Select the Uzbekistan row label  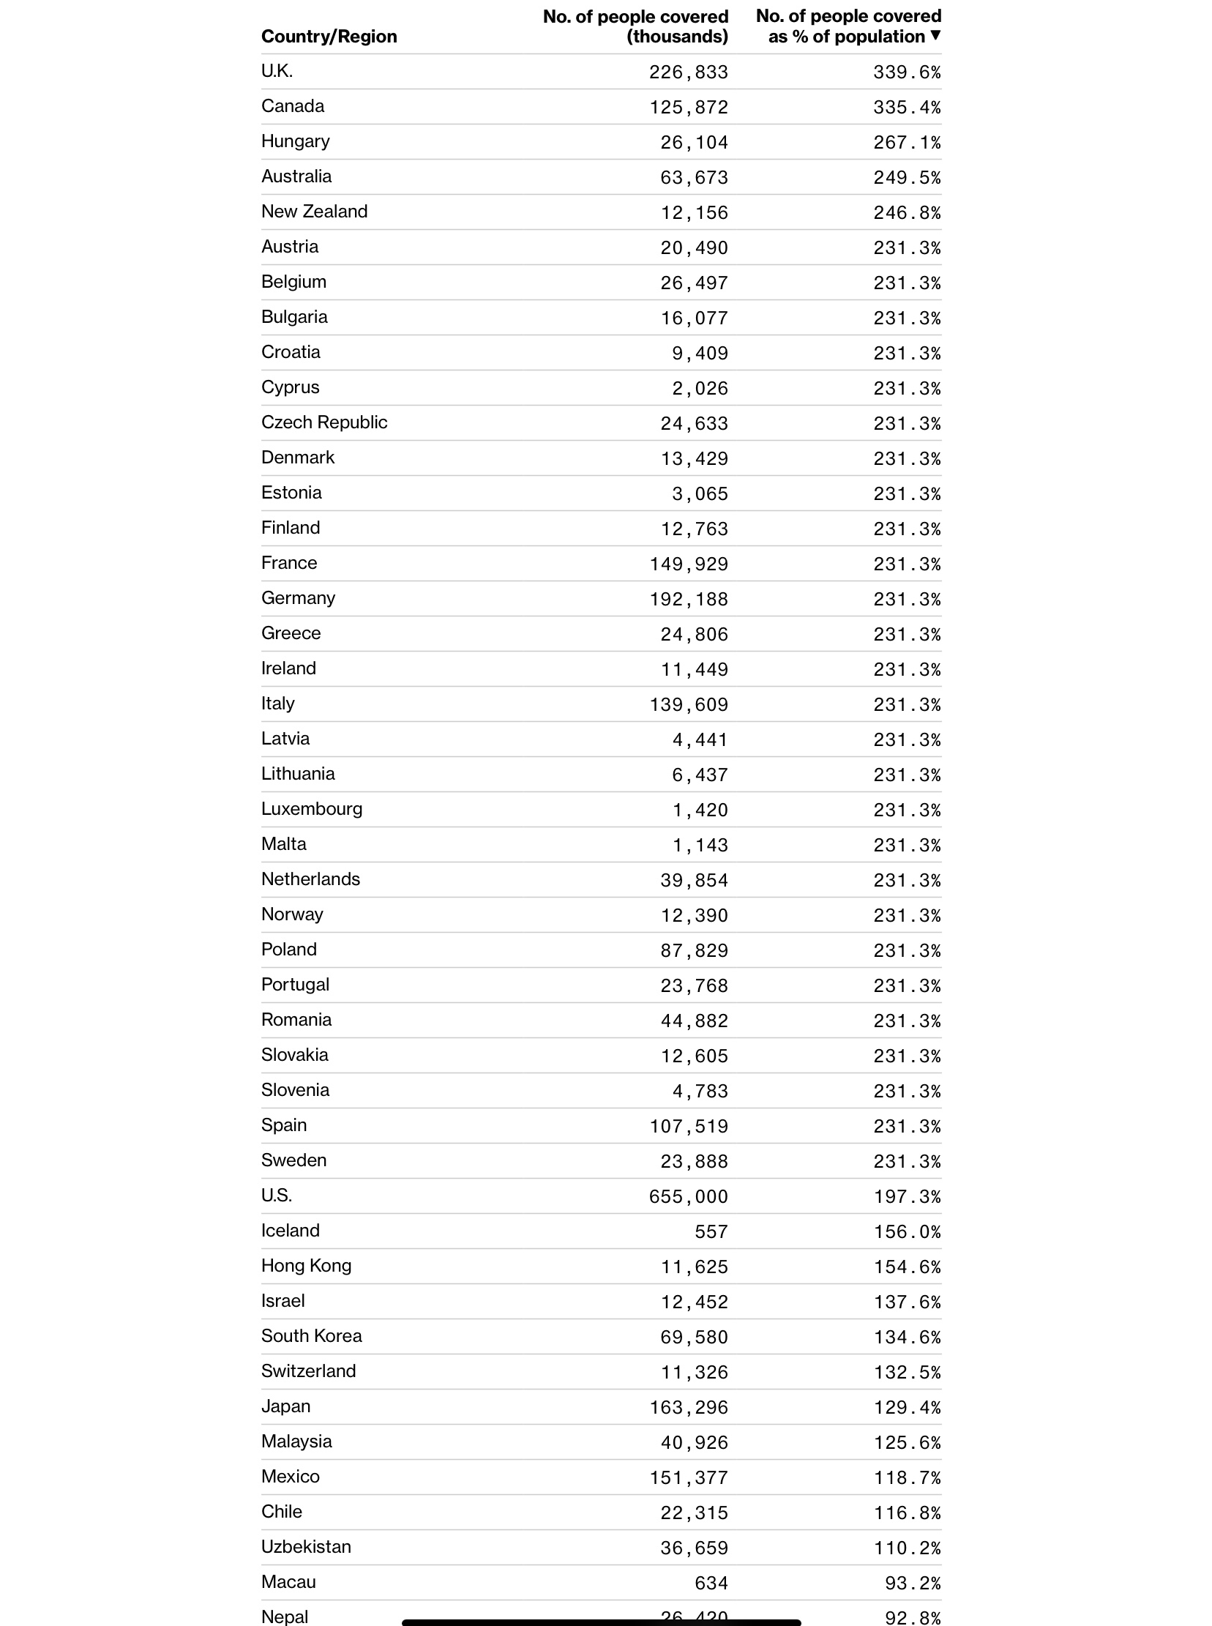coord(306,1547)
